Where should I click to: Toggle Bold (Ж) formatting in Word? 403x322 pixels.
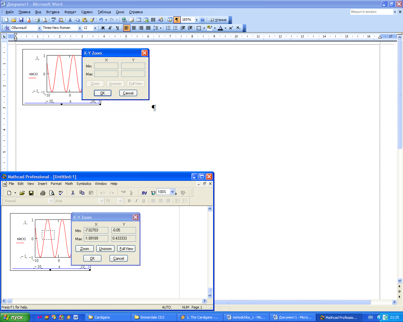(x=103, y=28)
